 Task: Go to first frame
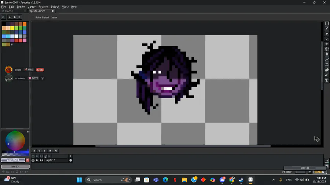(x=34, y=151)
